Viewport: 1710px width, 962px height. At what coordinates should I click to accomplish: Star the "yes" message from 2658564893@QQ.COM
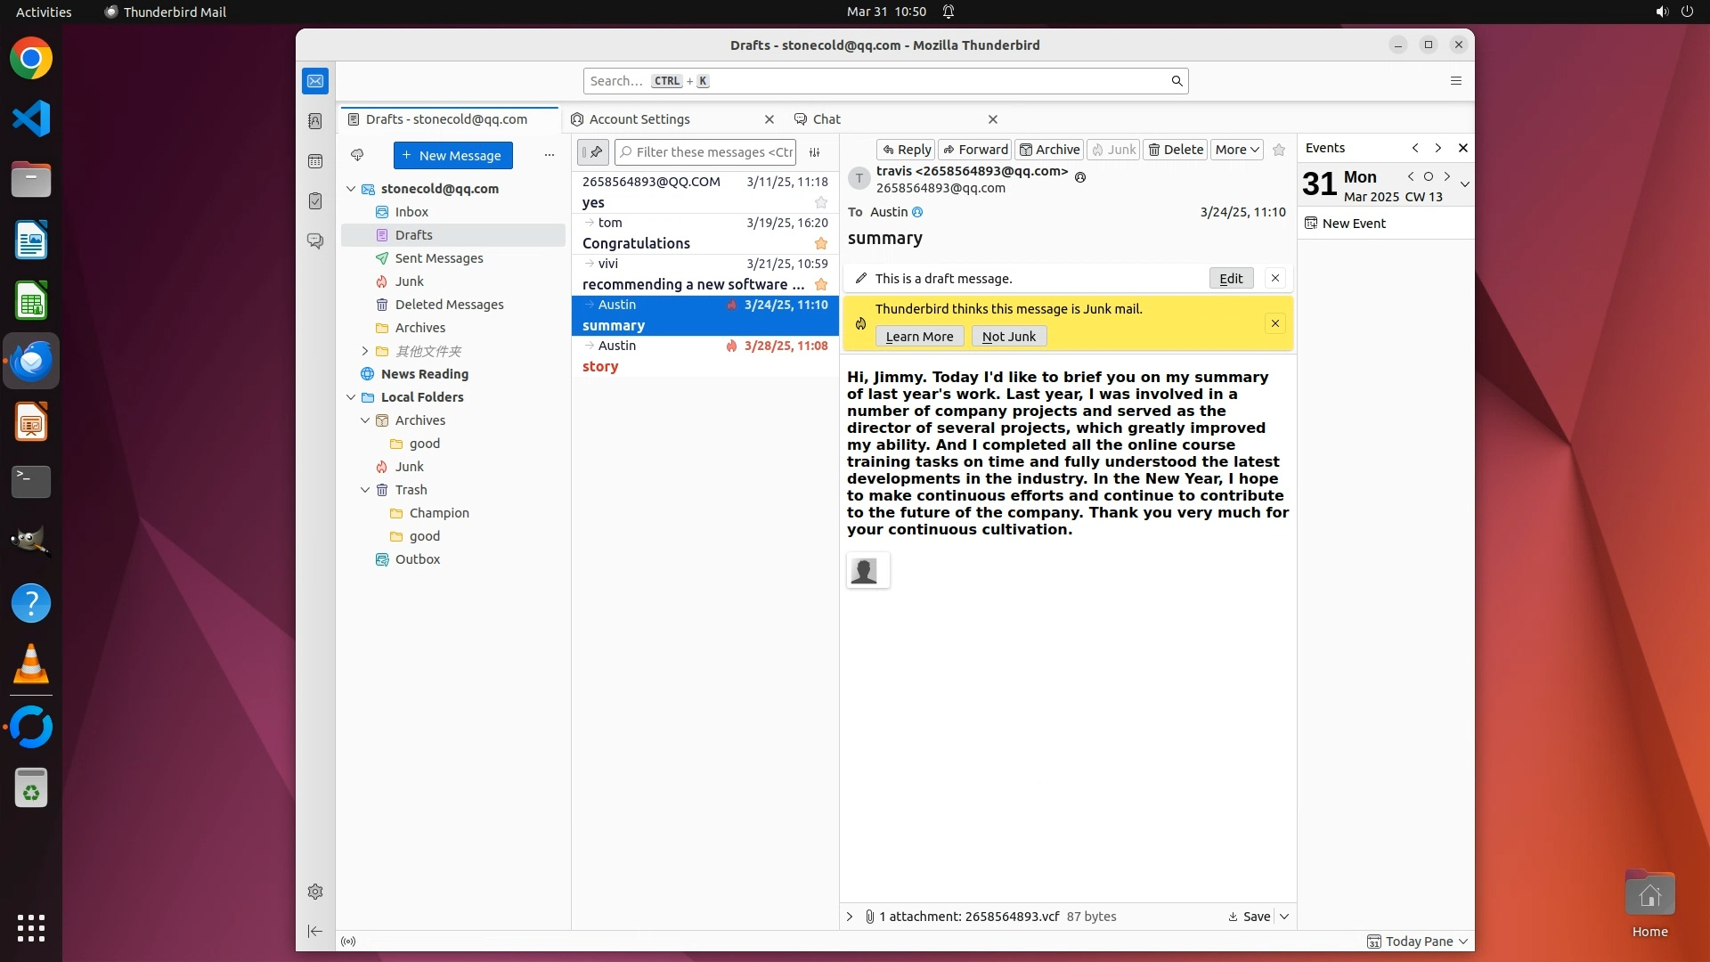tap(821, 203)
